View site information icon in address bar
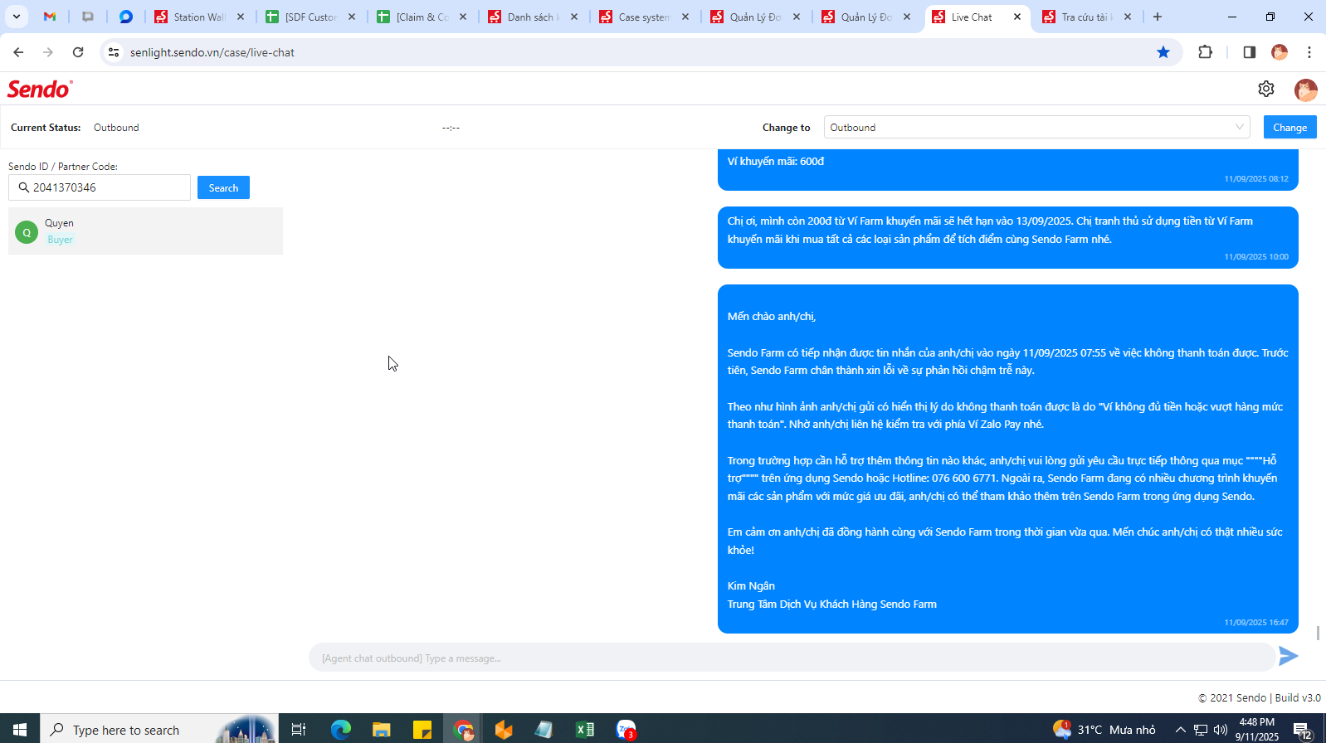 (x=114, y=52)
